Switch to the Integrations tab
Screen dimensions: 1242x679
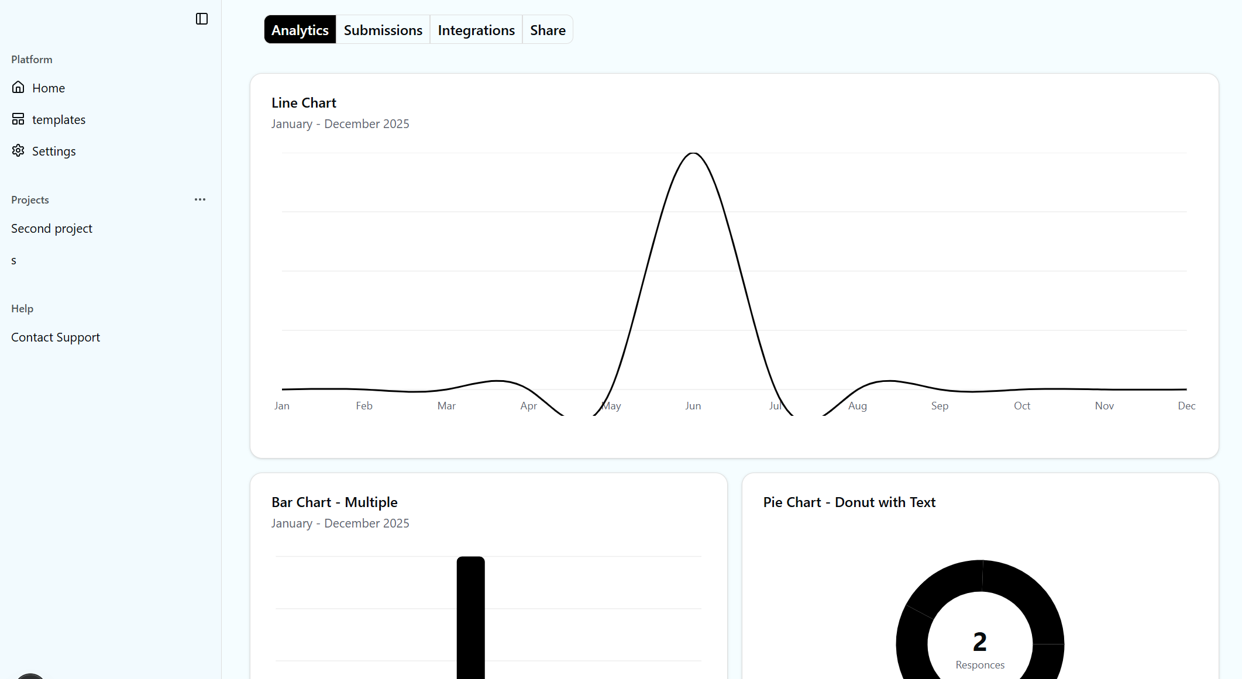[x=476, y=30]
